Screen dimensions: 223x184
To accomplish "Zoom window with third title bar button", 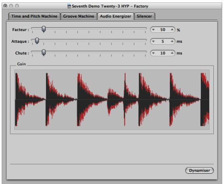I will pos(17,6).
